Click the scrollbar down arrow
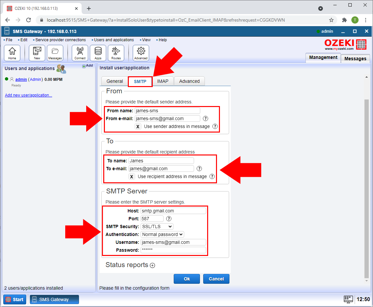The image size is (373, 307). (x=366, y=281)
